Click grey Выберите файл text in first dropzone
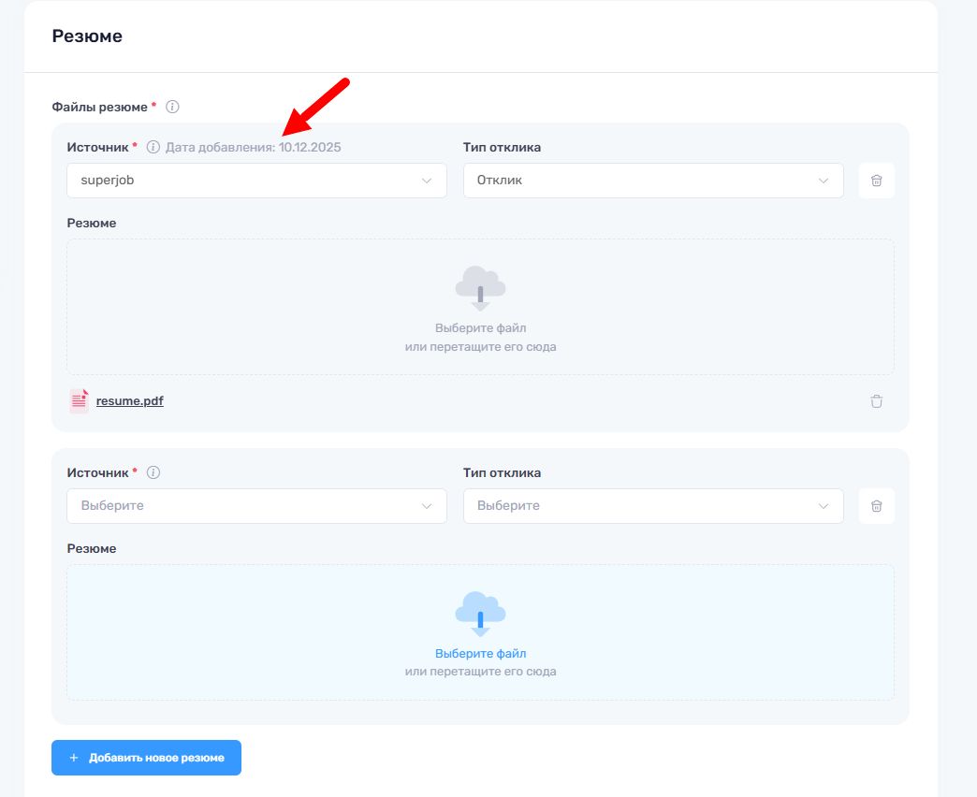 [x=480, y=328]
